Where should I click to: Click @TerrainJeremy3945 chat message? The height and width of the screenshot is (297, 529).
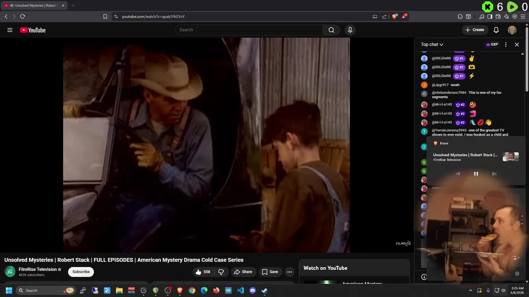[470, 132]
